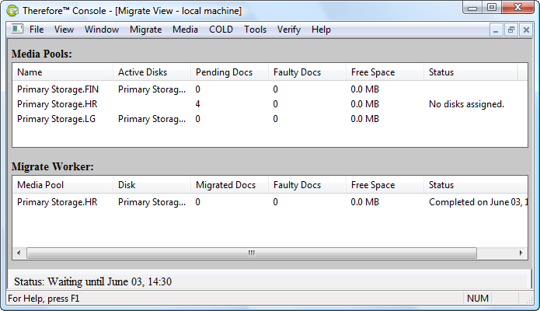Image resolution: width=540 pixels, height=311 pixels.
Task: Select the Primary Storage.FIN pool row
Action: click(x=270, y=89)
